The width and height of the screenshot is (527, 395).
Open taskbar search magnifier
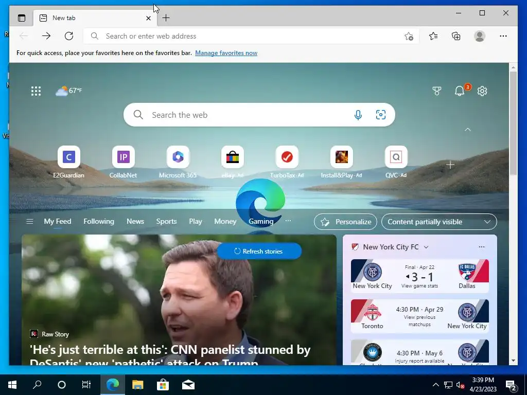37,385
